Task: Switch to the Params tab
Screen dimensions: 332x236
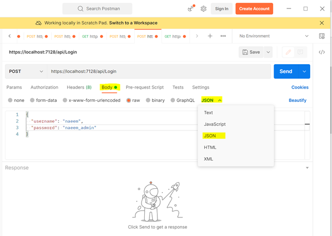Action: (14, 88)
